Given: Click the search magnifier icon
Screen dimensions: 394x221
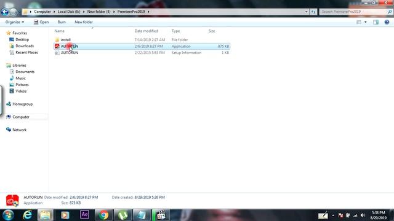Looking at the screenshot, I should click(390, 12).
